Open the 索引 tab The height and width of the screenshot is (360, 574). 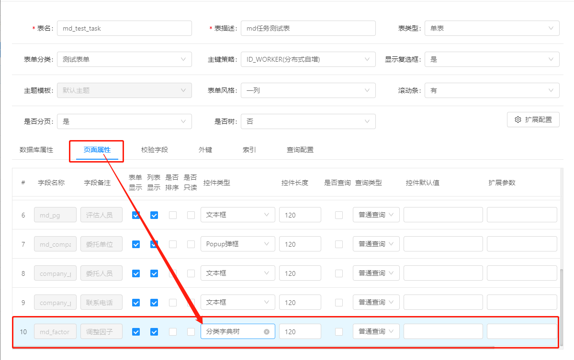click(x=248, y=149)
